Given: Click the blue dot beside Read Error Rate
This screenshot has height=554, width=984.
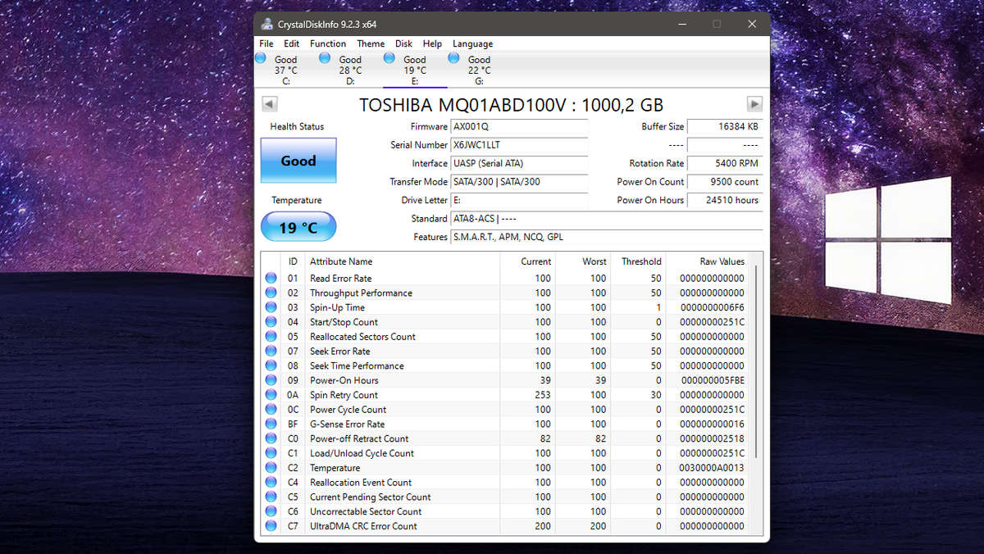Looking at the screenshot, I should 271,279.
